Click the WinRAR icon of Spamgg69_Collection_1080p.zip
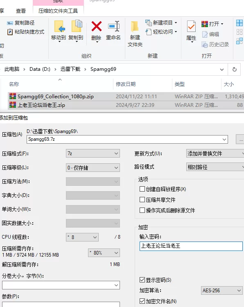Screen dimensions: 244x307 click(13, 96)
